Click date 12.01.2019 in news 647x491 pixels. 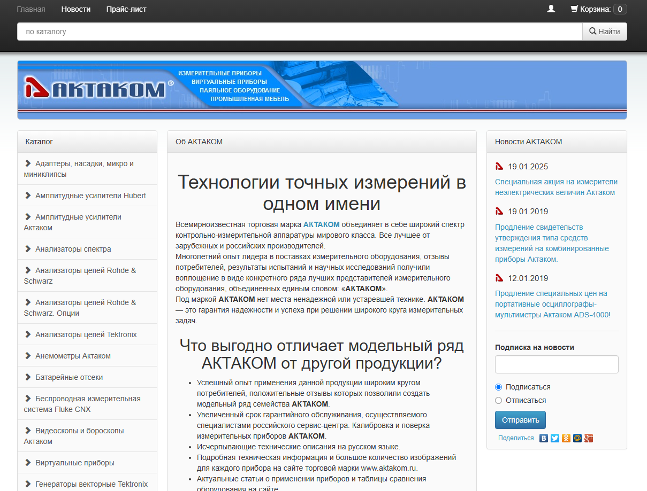(528, 278)
